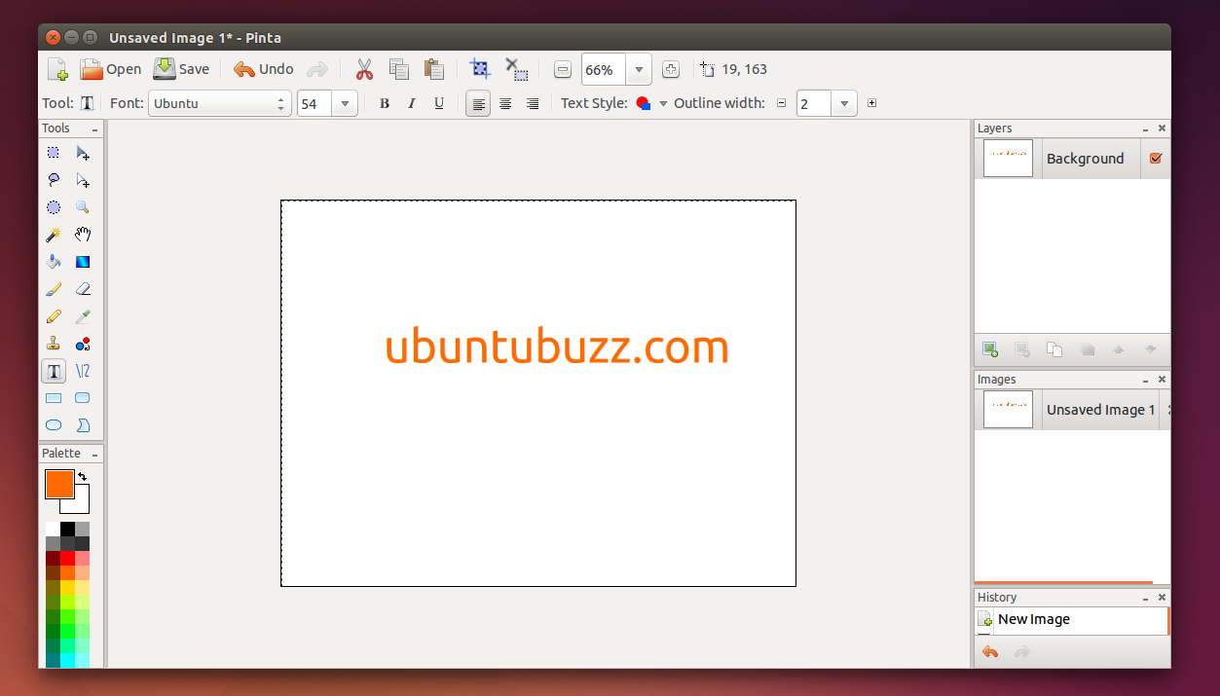Click the Open button
Image resolution: width=1220 pixels, height=696 pixels.
click(x=110, y=69)
